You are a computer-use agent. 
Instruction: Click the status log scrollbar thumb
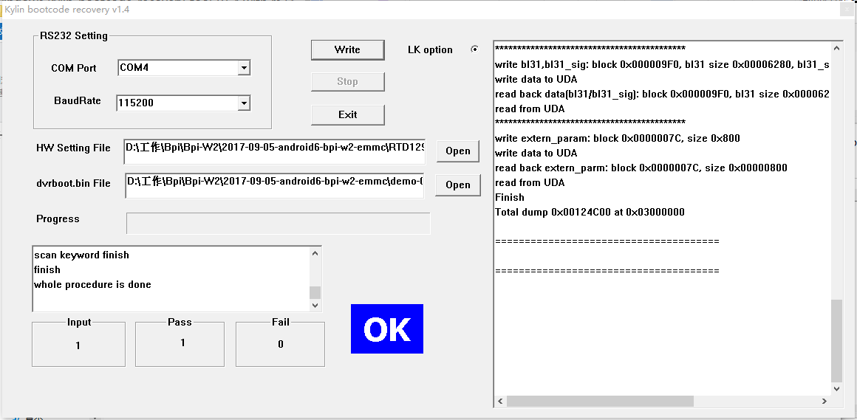[315, 292]
